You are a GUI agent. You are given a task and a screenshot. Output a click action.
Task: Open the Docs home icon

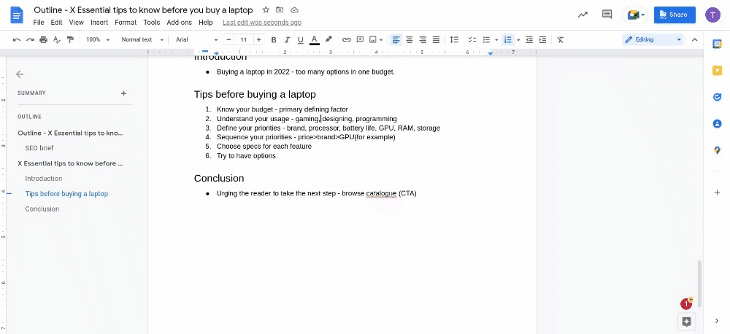click(18, 15)
